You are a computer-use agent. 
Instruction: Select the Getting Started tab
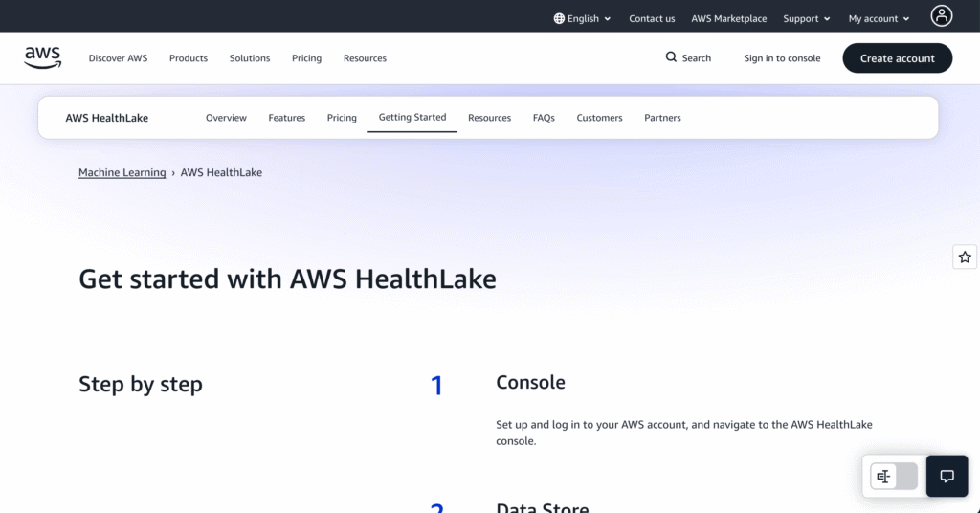[x=412, y=117]
